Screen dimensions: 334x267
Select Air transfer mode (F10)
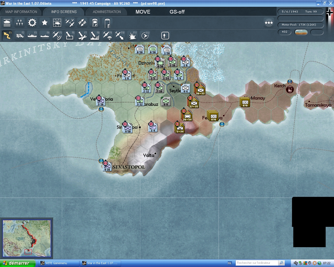point(120,35)
